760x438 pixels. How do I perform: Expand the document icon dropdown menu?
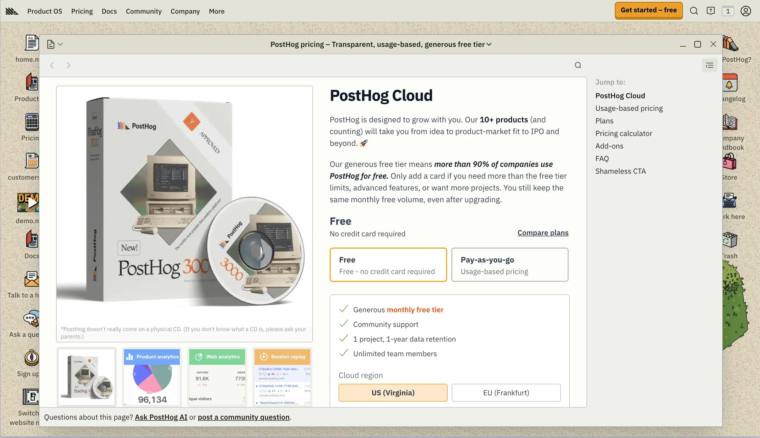point(55,45)
